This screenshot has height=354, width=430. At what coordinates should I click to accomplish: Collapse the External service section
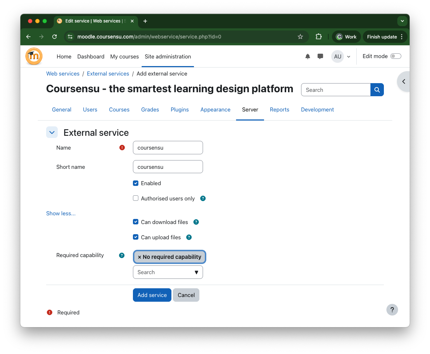[52, 133]
